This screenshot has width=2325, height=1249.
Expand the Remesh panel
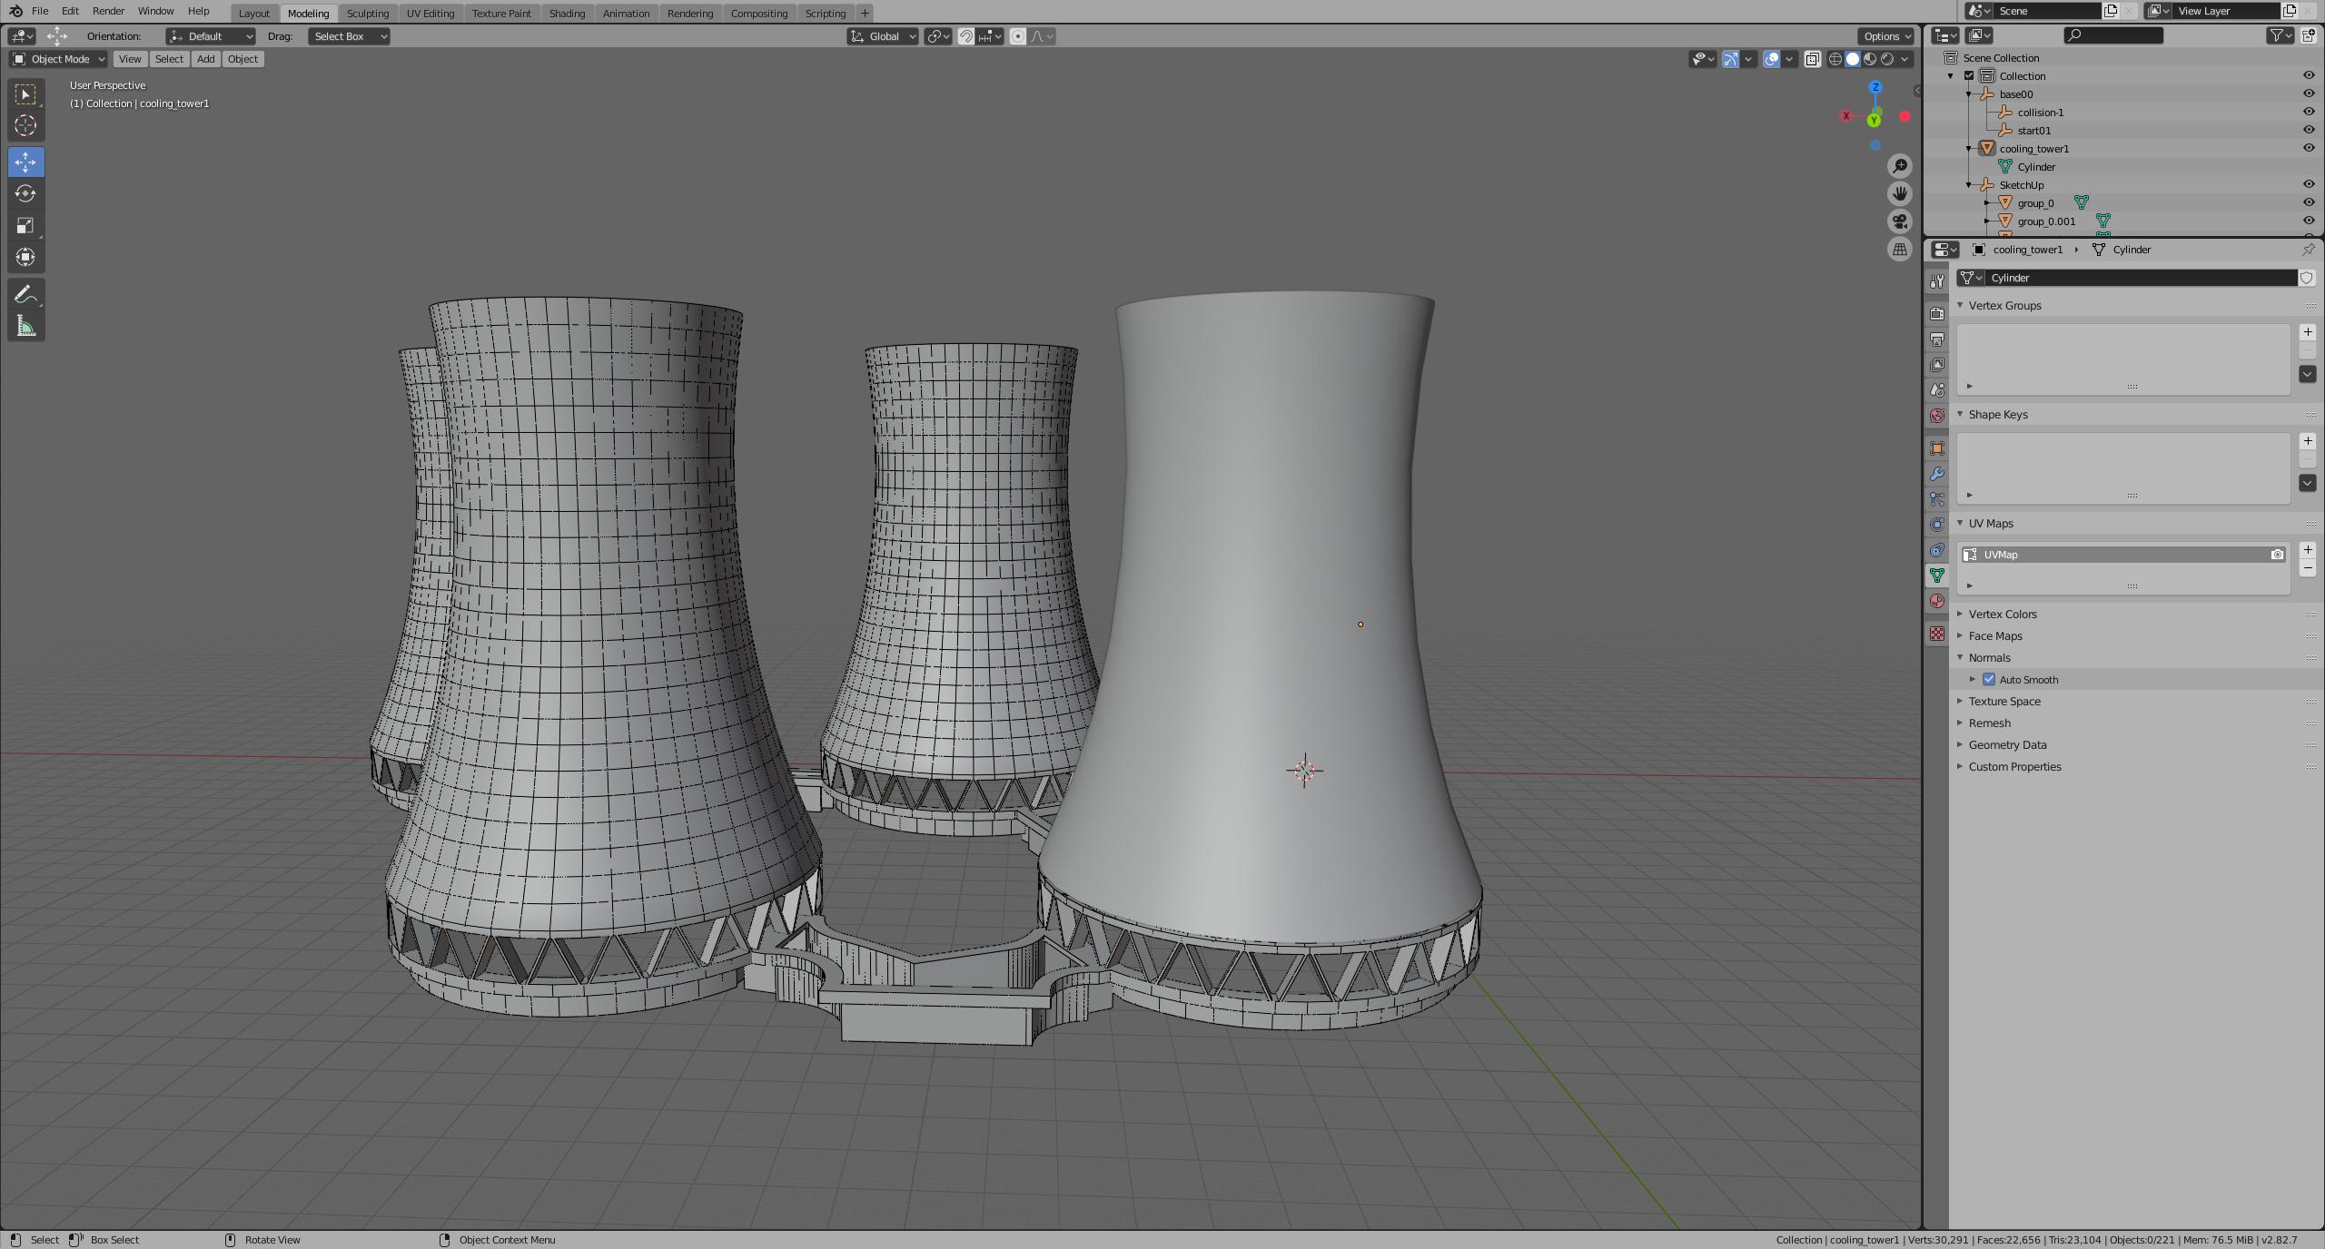(x=1989, y=723)
